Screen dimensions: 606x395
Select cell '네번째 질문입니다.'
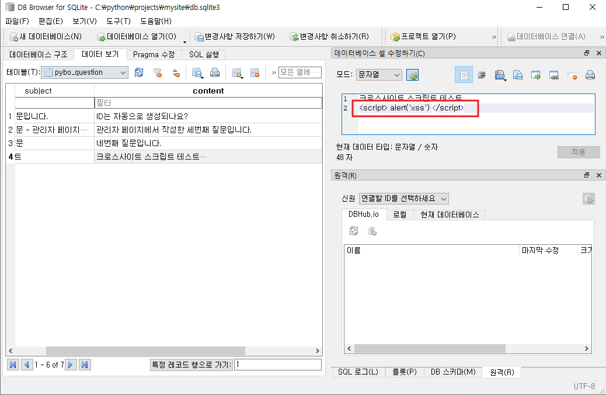[208, 143]
